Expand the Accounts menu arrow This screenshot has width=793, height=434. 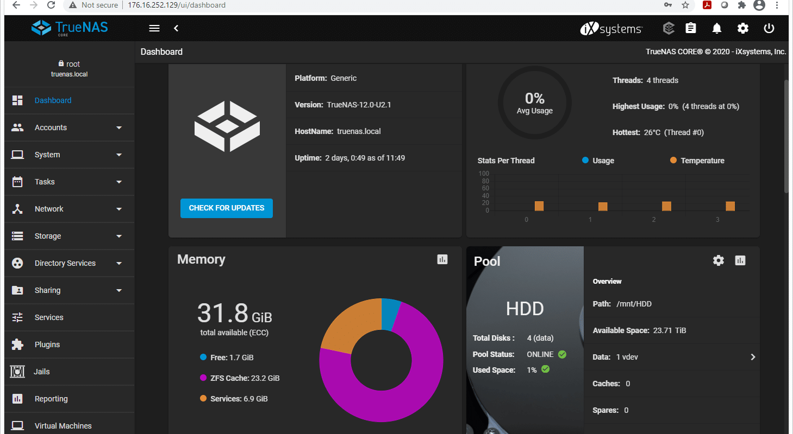[119, 128]
